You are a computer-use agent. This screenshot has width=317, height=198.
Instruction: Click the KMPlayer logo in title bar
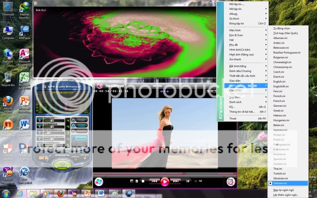(99, 86)
